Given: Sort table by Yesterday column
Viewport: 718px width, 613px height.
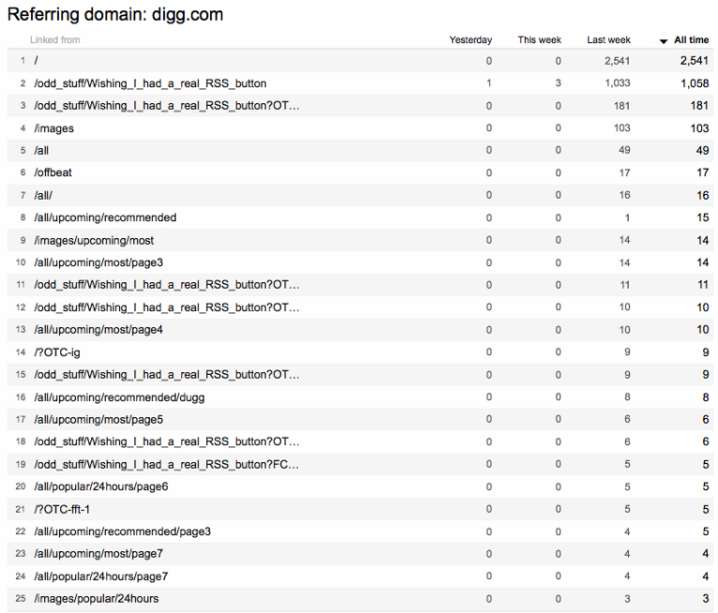Looking at the screenshot, I should 471,39.
